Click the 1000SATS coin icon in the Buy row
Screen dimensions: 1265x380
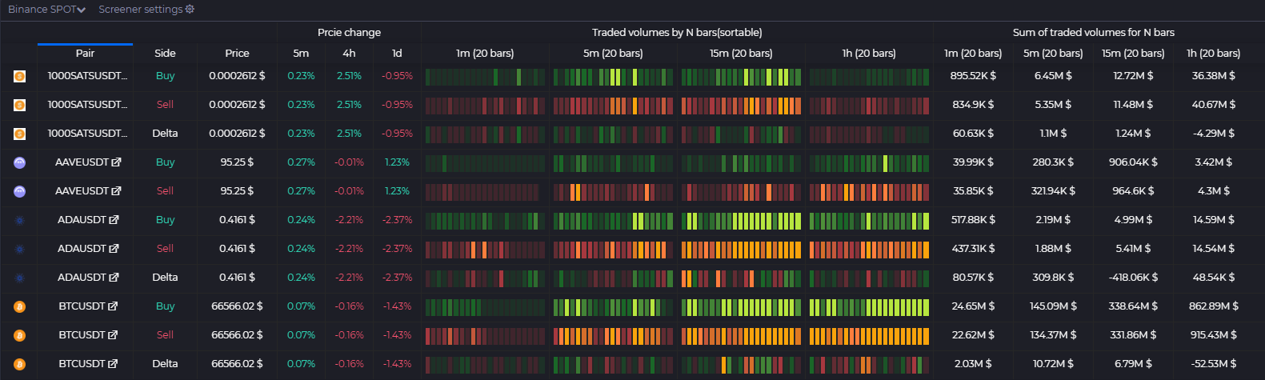[20, 76]
